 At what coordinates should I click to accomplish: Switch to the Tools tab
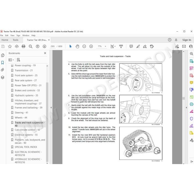click(x=16, y=40)
